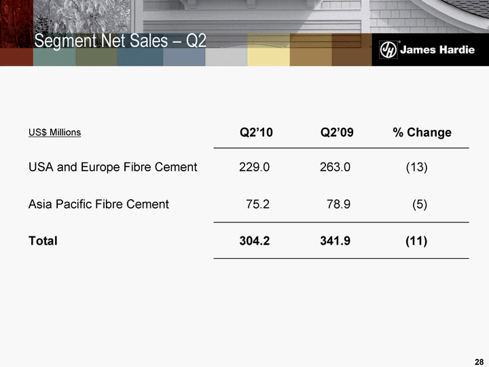489x367 pixels.
Task: Select the Q2'10 column header
Action: tap(256, 133)
